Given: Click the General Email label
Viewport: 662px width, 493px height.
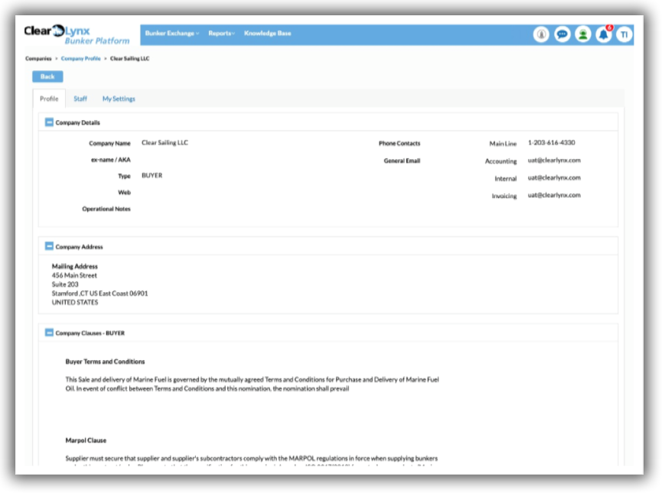Looking at the screenshot, I should tap(402, 161).
